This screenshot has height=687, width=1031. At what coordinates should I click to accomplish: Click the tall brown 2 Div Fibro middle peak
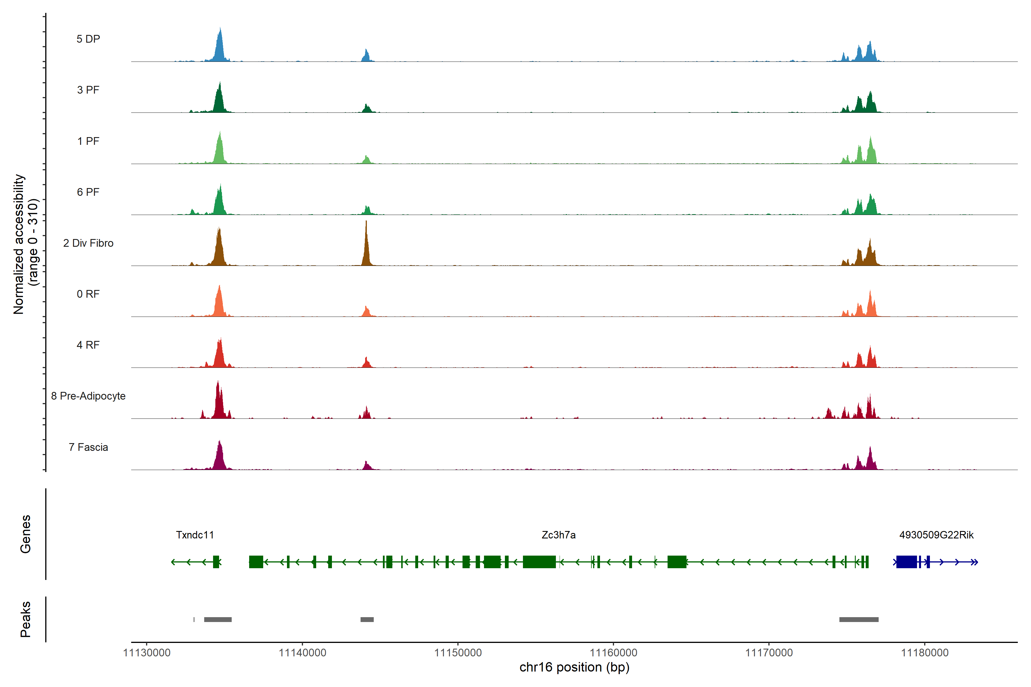coord(367,250)
